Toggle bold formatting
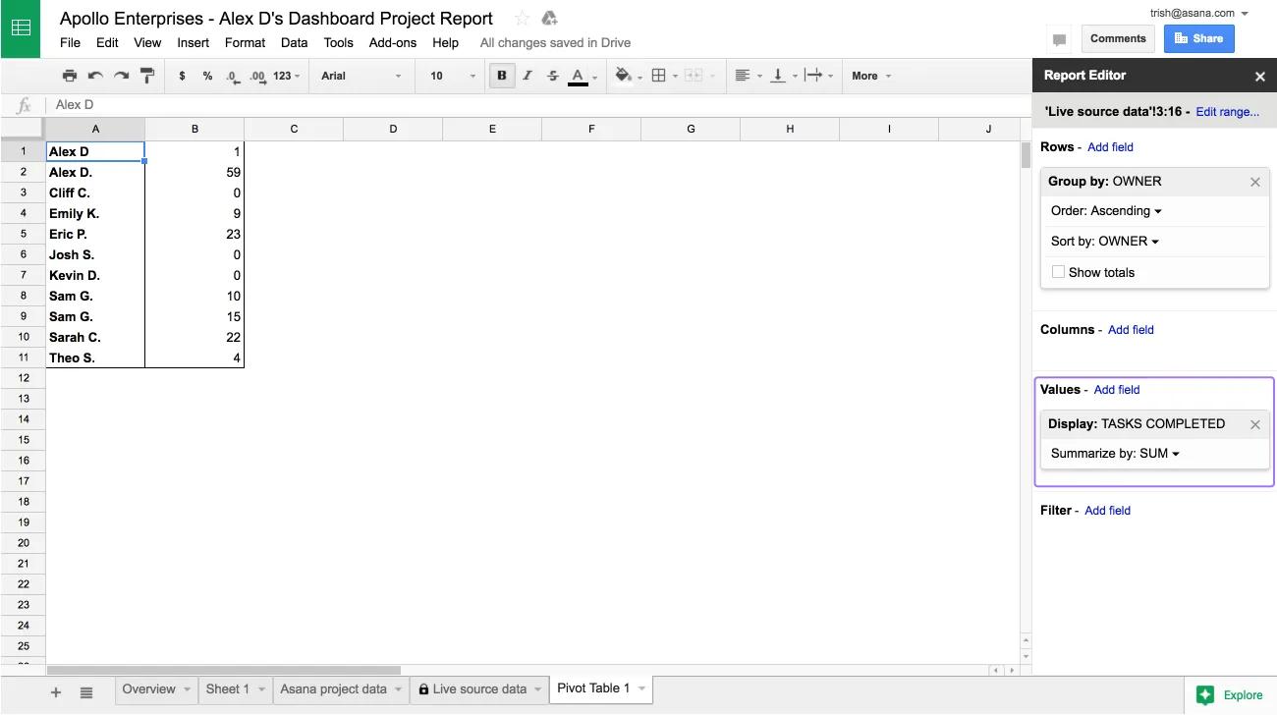The height and width of the screenshot is (715, 1277). click(x=502, y=76)
